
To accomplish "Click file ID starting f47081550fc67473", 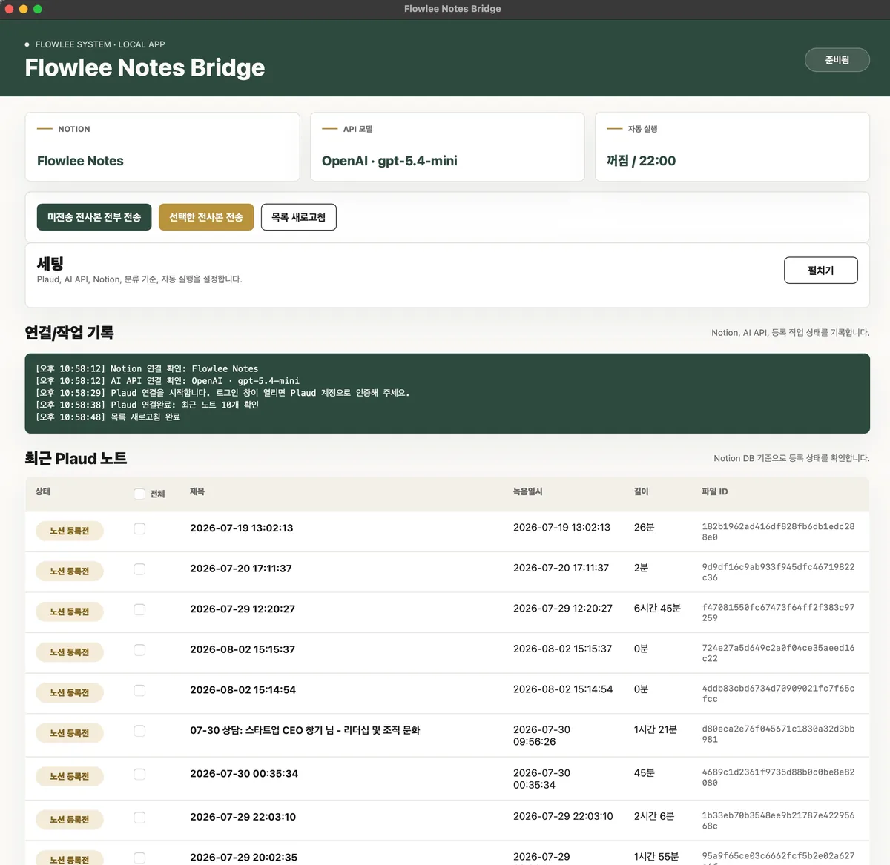I will [x=778, y=612].
